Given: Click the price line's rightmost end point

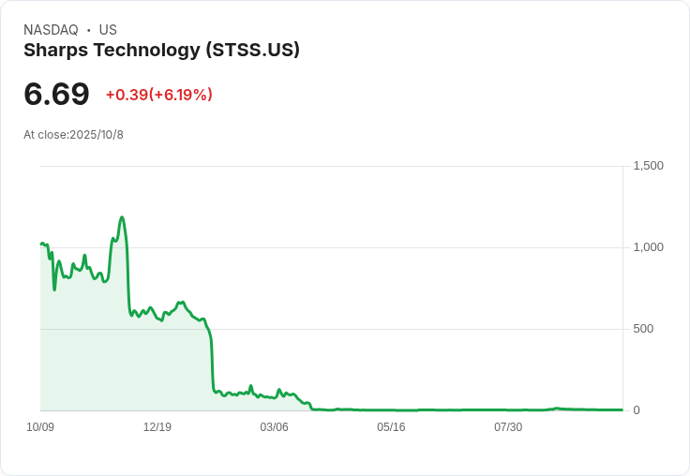Looking at the screenshot, I should [622, 409].
